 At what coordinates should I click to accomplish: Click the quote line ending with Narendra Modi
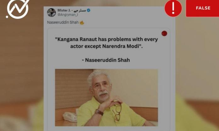tap(106, 46)
